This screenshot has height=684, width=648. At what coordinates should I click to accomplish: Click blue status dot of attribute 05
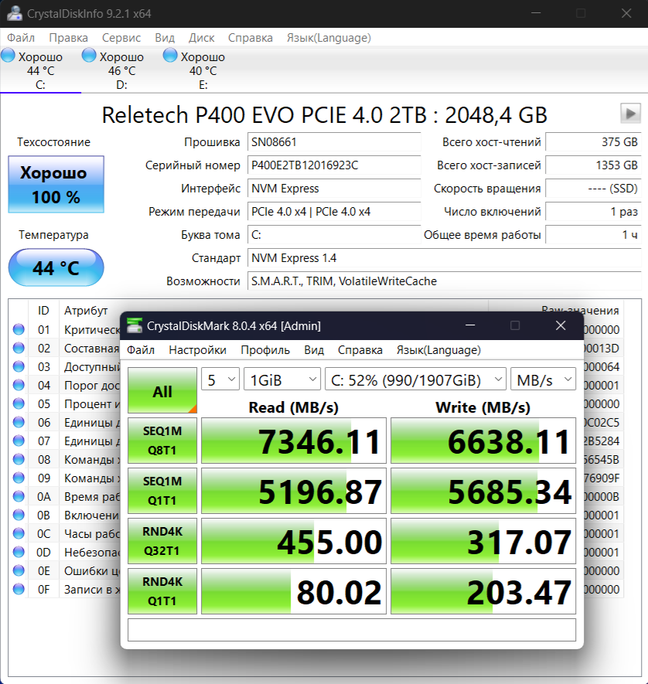pyautogui.click(x=19, y=403)
